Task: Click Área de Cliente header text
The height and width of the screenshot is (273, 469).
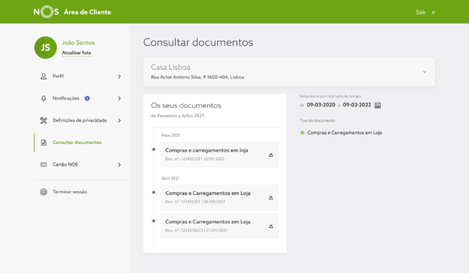Action: point(87,12)
